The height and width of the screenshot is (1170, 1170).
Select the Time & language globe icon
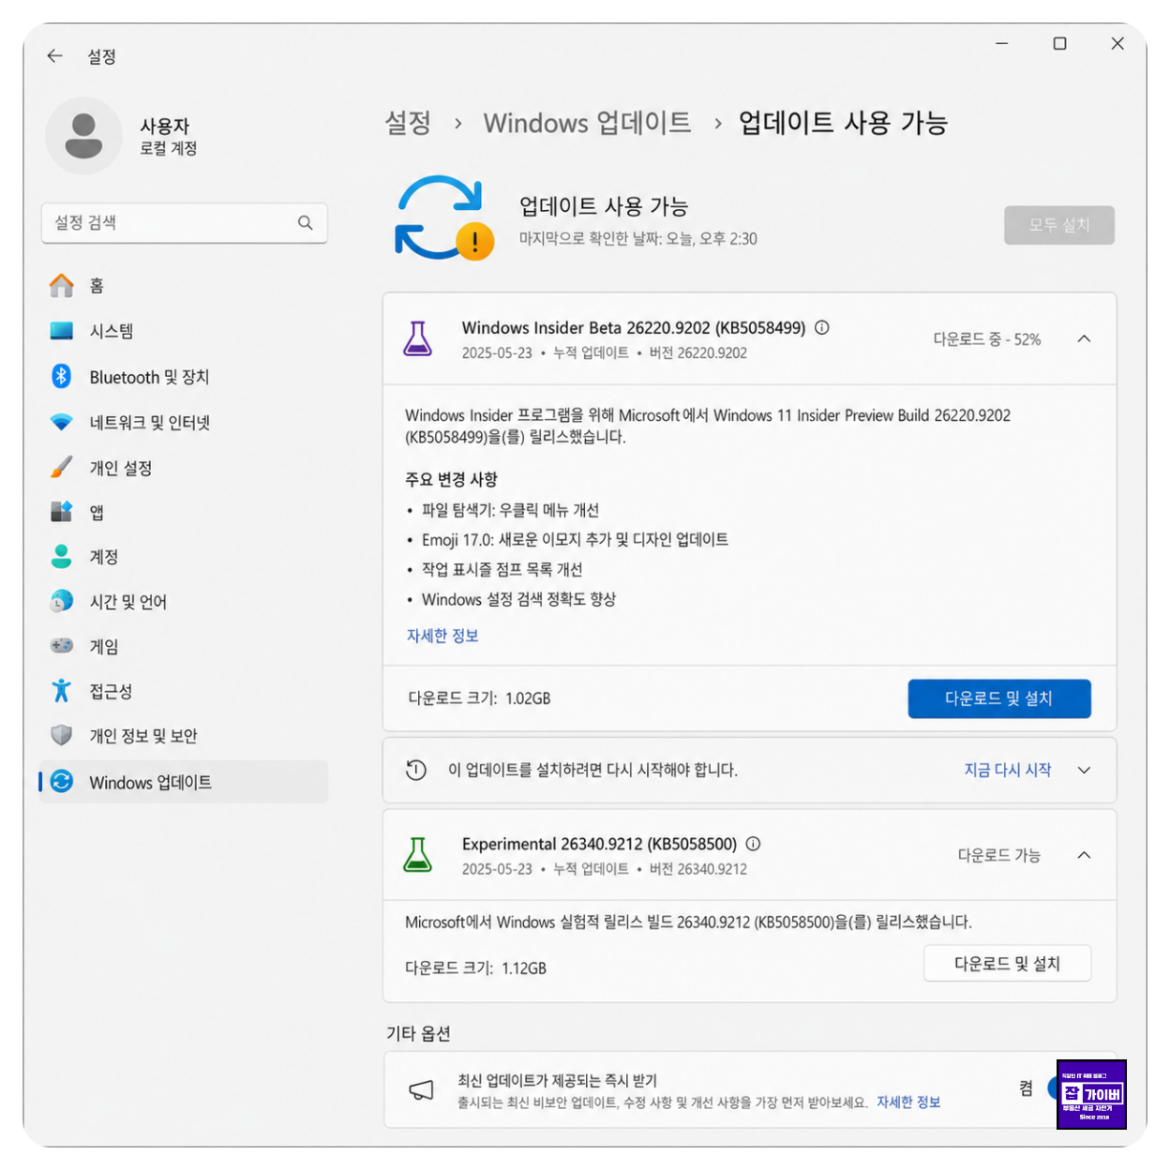[62, 602]
